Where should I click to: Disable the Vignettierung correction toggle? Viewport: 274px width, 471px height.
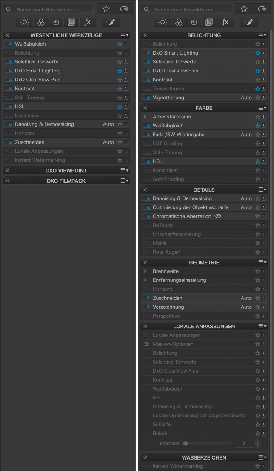(147, 98)
